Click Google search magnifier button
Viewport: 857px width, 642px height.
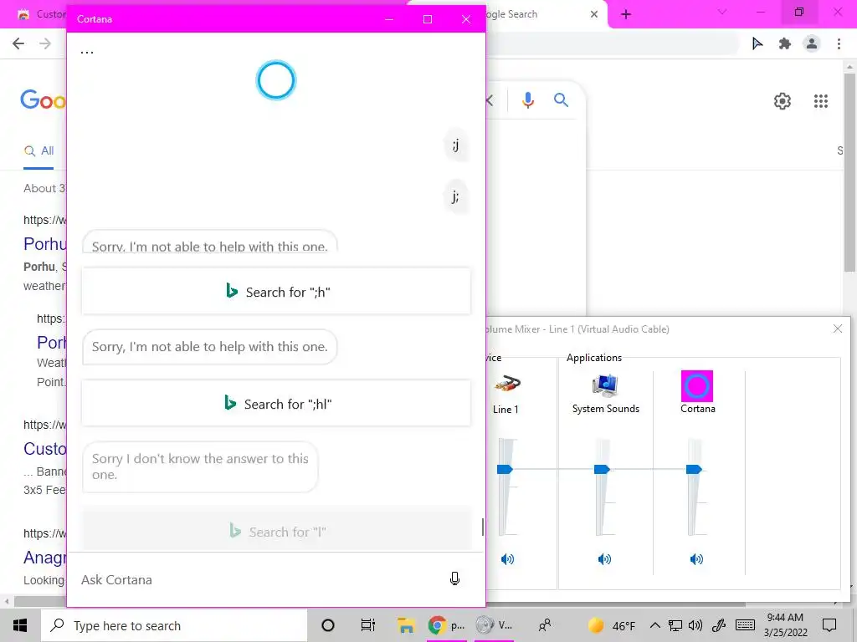[x=561, y=100]
